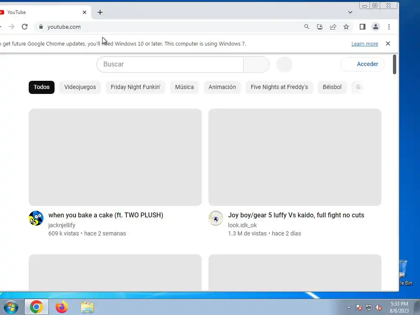Expand the tab search chevron
The height and width of the screenshot is (315, 420).
coord(350,12)
